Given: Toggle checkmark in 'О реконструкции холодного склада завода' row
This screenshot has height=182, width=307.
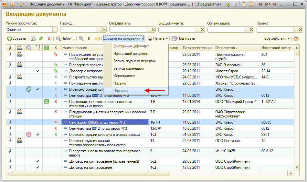Looking at the screenshot, I should pos(38,134).
